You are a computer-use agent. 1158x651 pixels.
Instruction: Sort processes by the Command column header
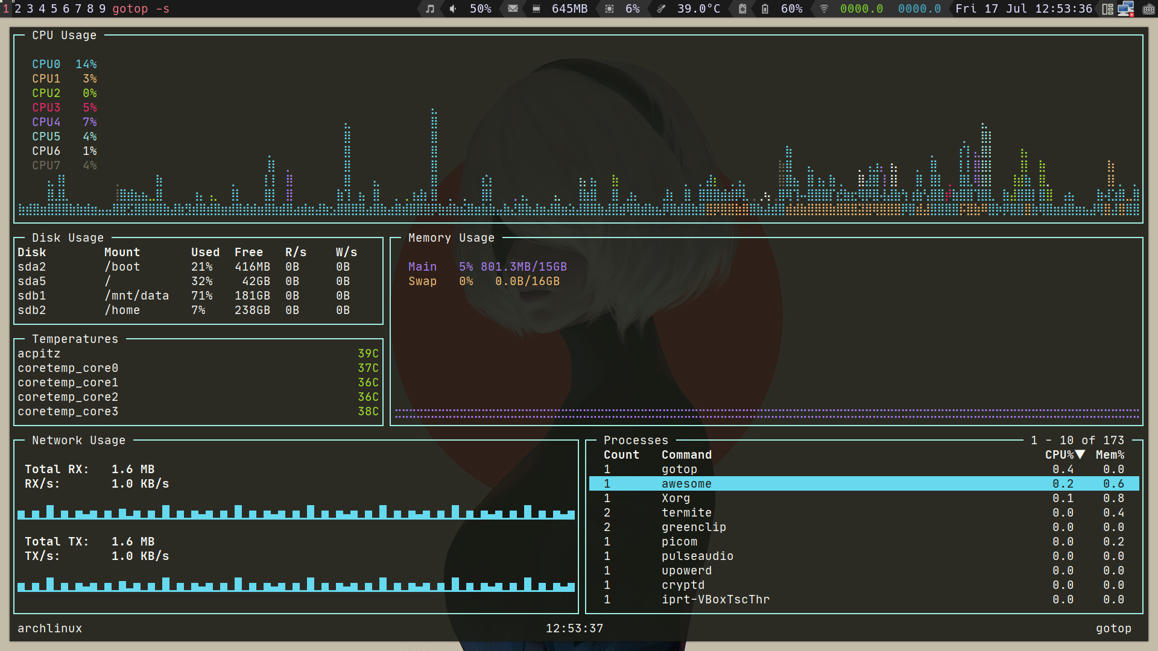point(686,454)
